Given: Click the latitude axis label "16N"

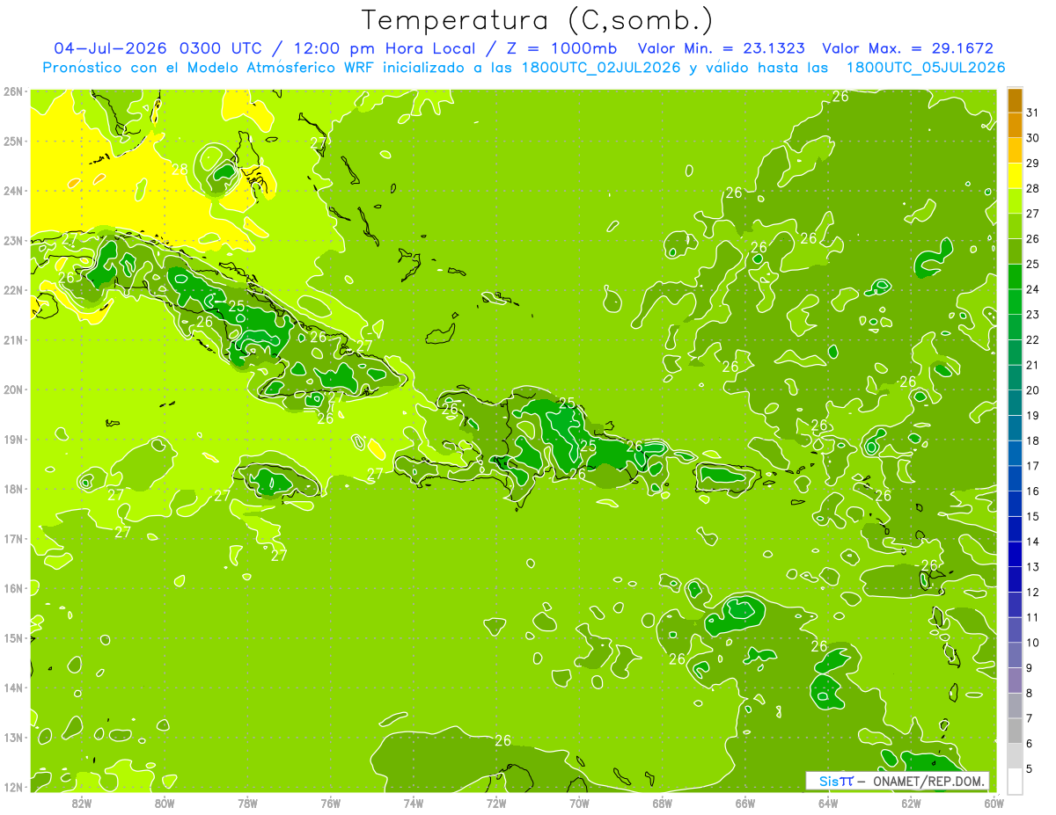Looking at the screenshot, I should coord(12,588).
